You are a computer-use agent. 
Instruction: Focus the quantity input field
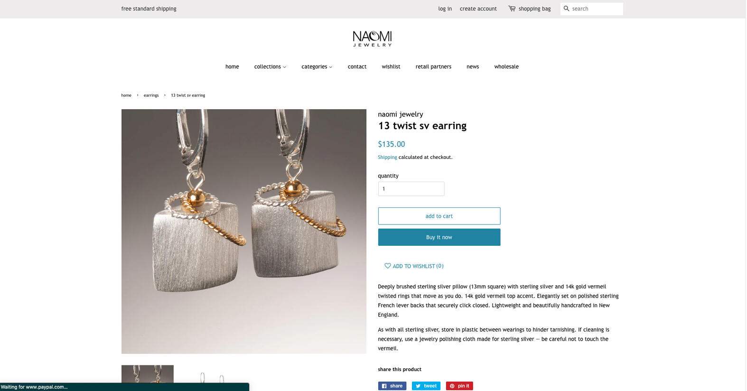pos(411,189)
